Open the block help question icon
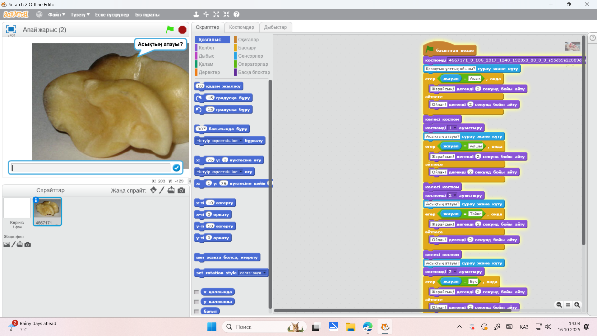The width and height of the screenshot is (597, 336). click(236, 14)
